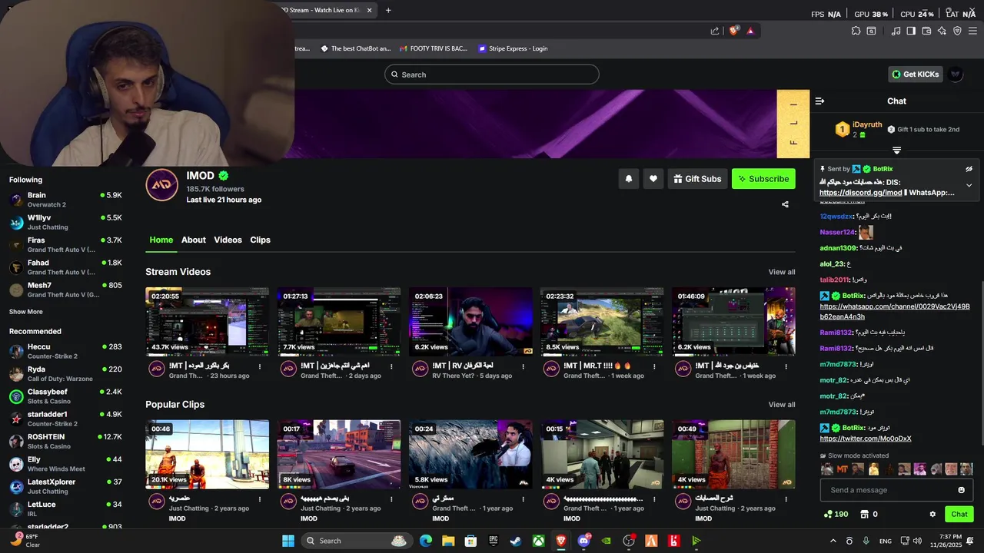The image size is (984, 553).
Task: Open the channel shop icon
Action: 864,514
